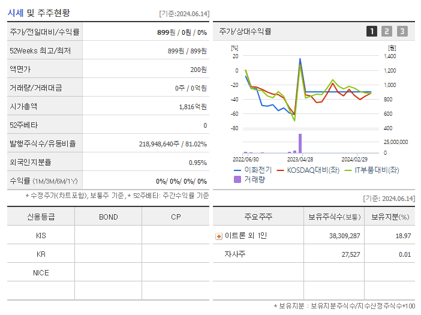Viewport: 421px width, 315px height.
Task: Click the 주요주주 column header
Action: [x=258, y=217]
